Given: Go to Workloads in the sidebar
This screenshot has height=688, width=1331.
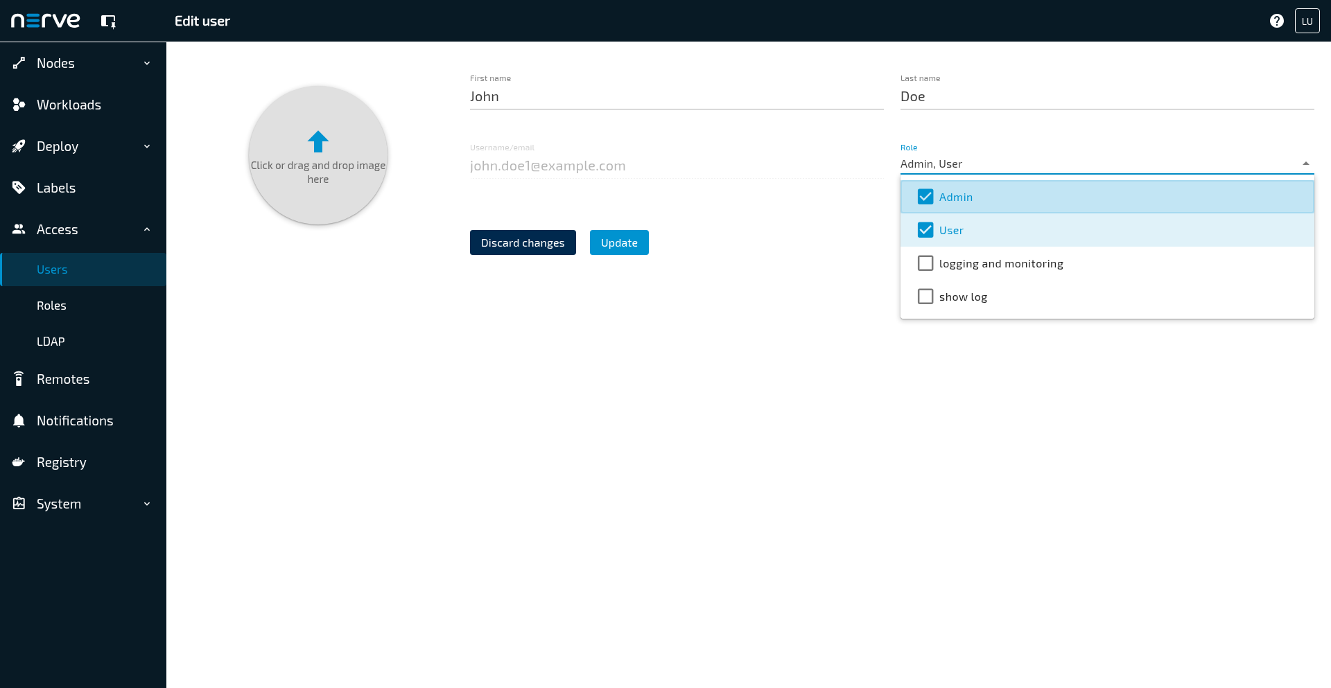Looking at the screenshot, I should coord(83,105).
